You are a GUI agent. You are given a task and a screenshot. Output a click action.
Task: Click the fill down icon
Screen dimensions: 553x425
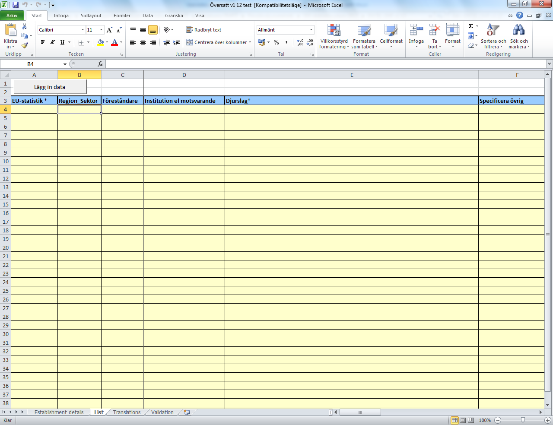click(x=471, y=36)
